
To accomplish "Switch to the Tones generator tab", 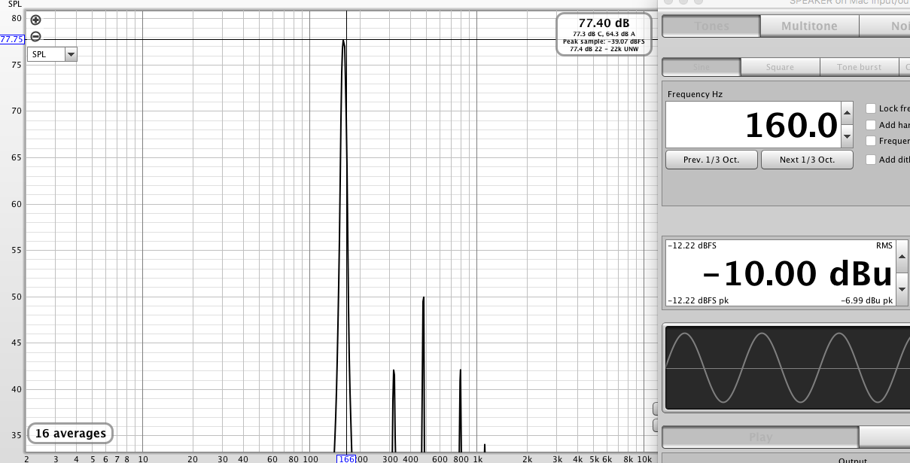I will (x=711, y=26).
